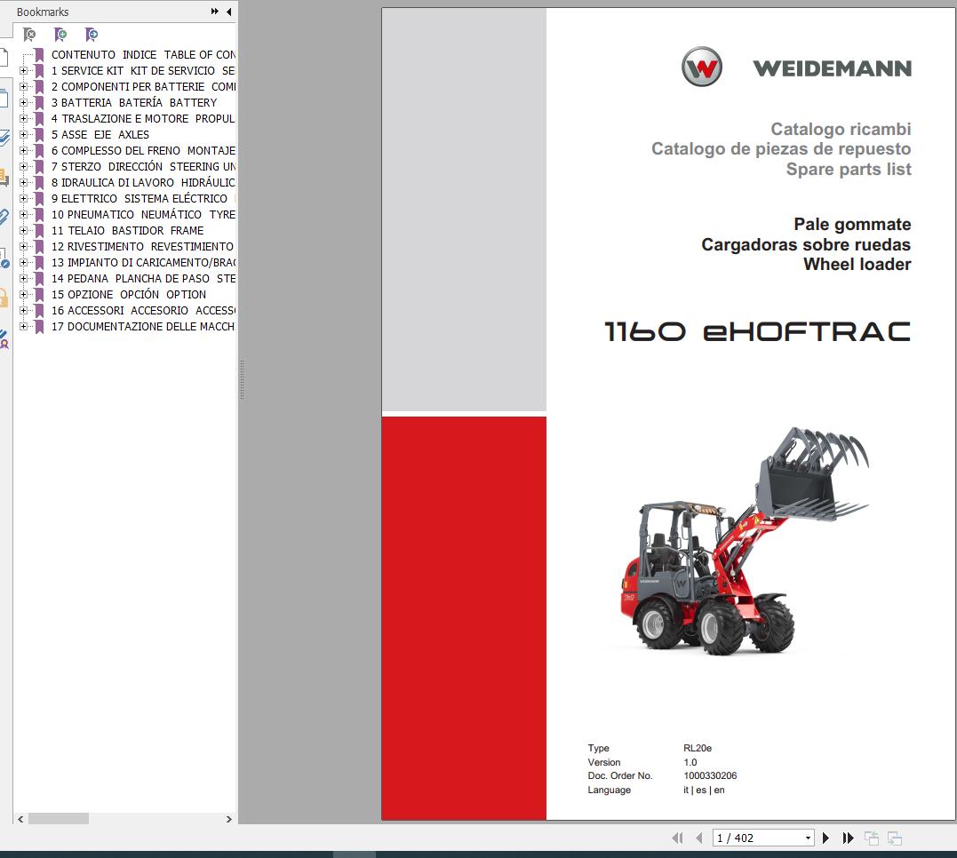Click the previous view icon in navigation bar
The height and width of the screenshot is (858, 957).
872,838
